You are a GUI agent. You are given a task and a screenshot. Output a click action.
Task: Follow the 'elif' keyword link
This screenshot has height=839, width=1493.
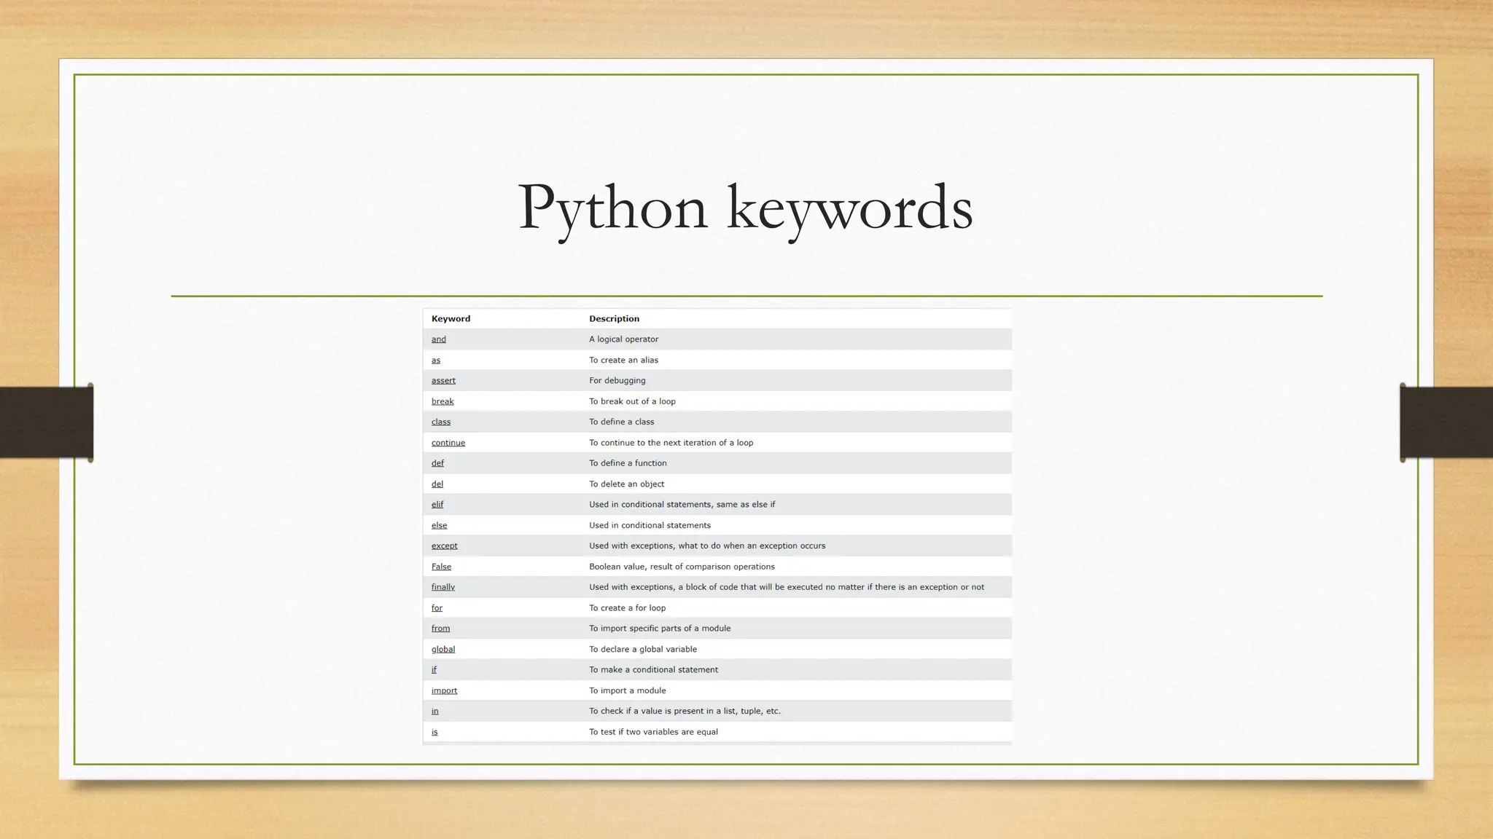(437, 504)
